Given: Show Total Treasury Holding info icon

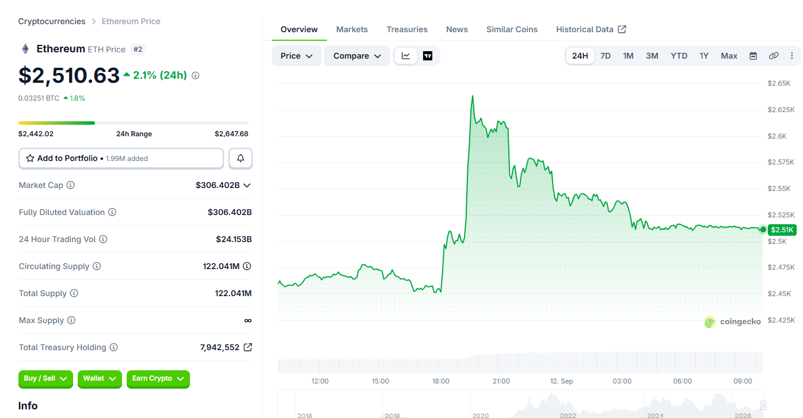Looking at the screenshot, I should pyautogui.click(x=114, y=347).
